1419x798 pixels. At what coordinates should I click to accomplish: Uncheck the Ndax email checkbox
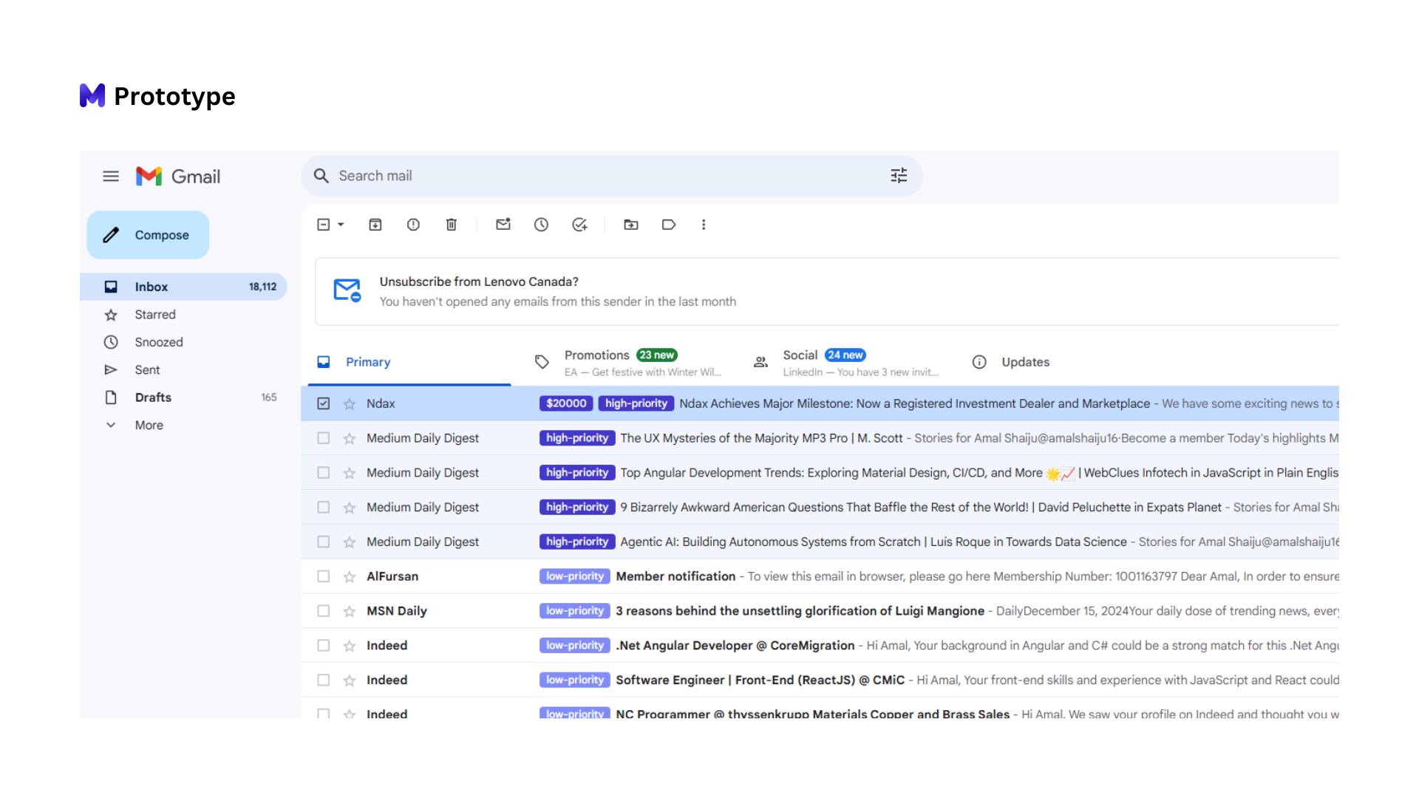[324, 403]
